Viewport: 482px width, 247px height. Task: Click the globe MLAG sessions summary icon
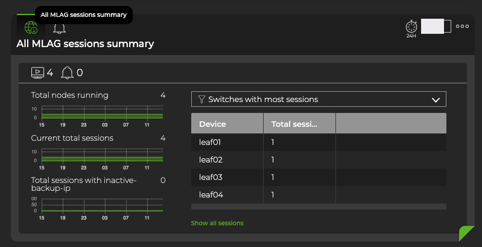coord(31,28)
